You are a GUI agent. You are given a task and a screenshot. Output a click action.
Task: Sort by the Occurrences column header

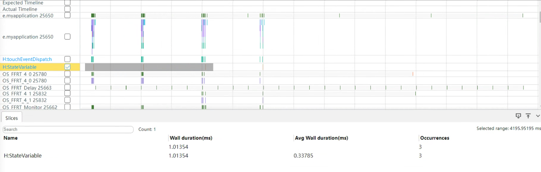tap(435, 138)
